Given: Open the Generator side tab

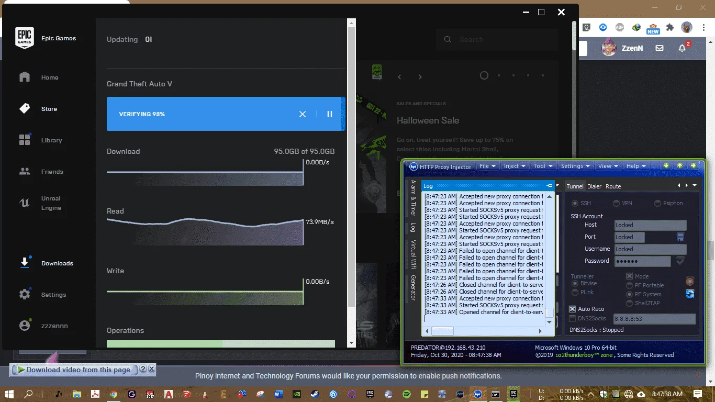Looking at the screenshot, I should (x=413, y=287).
